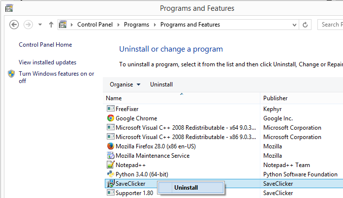
Task: Click the address bar Control Panel icon
Action: tap(63, 25)
